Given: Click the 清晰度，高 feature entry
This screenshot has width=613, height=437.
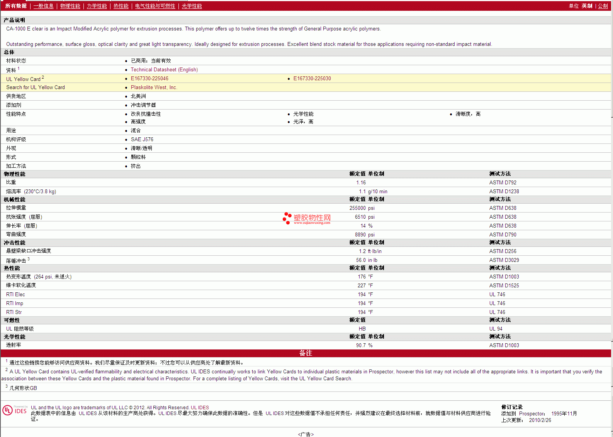Looking at the screenshot, I should click(x=468, y=114).
